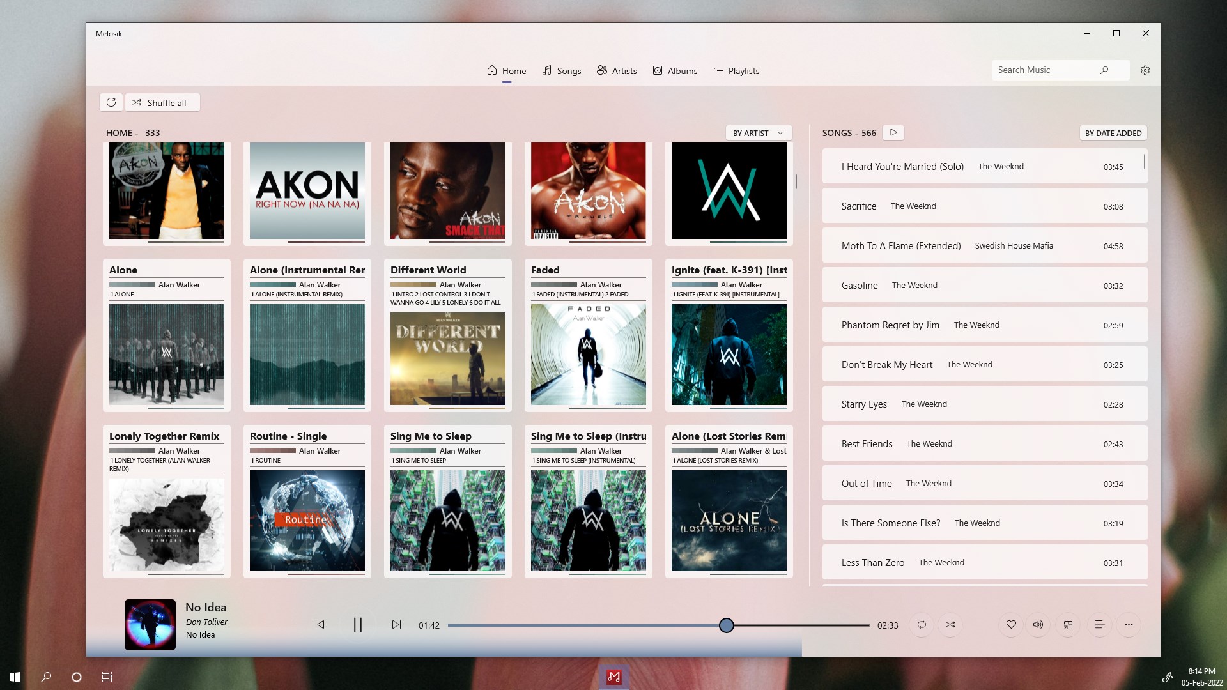Go to the Home tab
This screenshot has height=690, width=1227.
tap(507, 71)
